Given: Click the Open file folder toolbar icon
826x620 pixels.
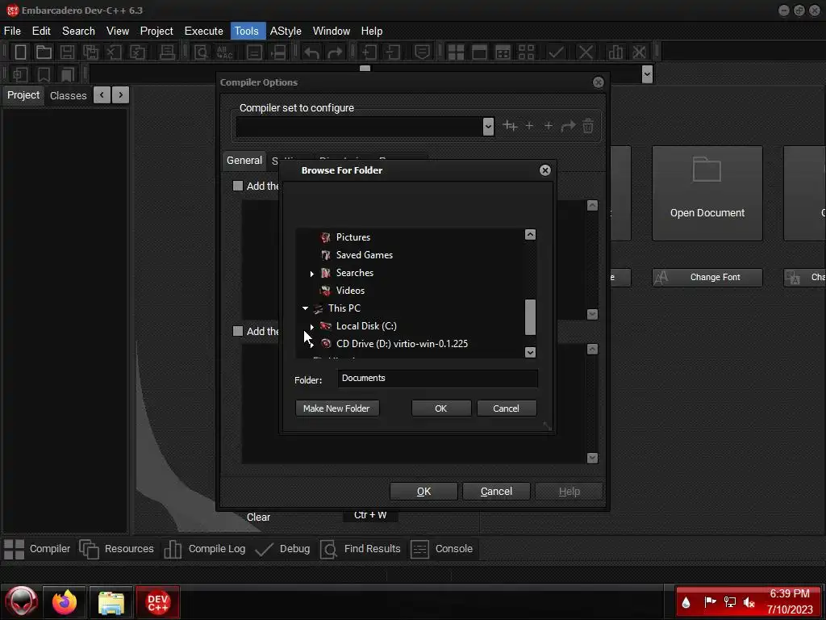Looking at the screenshot, I should tap(44, 52).
